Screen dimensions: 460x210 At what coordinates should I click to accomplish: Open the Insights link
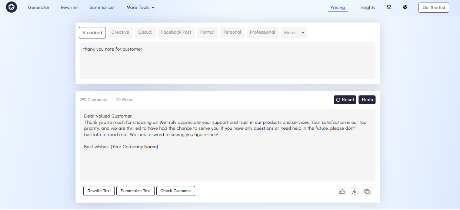[367, 7]
